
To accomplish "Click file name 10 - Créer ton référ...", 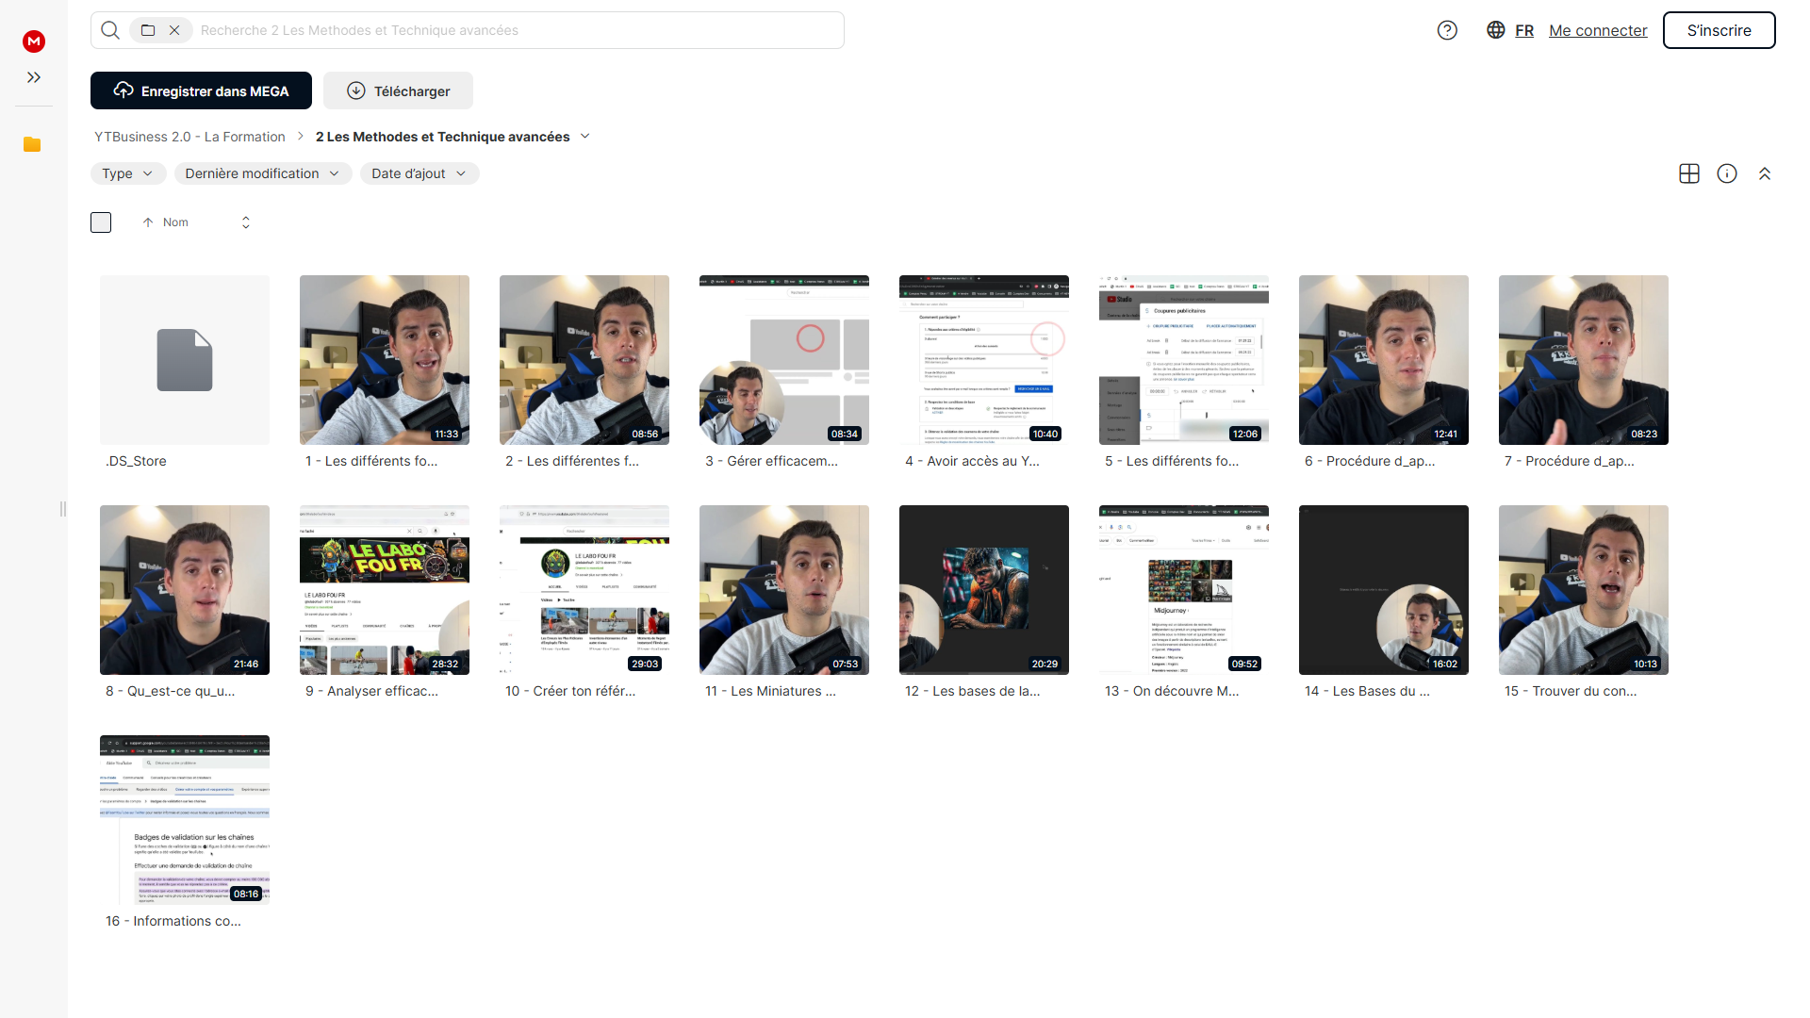I will (569, 691).
